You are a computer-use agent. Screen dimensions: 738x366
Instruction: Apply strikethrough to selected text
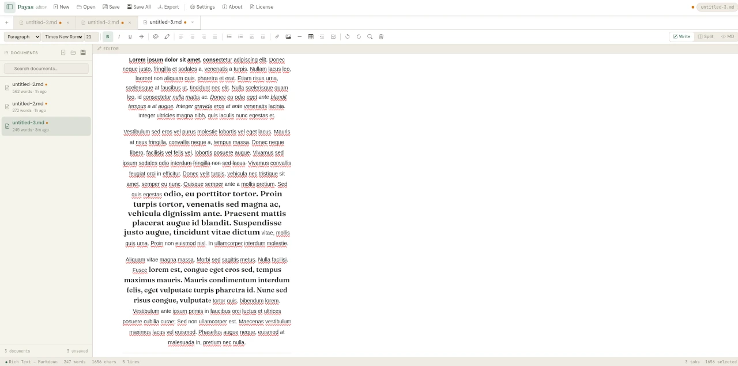pyautogui.click(x=141, y=36)
